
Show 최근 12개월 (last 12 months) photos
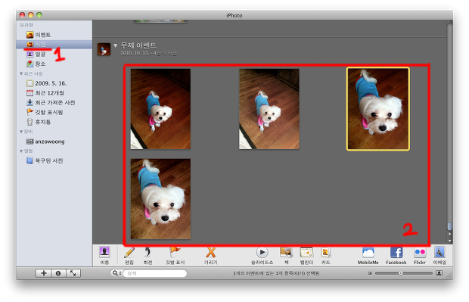(45, 93)
